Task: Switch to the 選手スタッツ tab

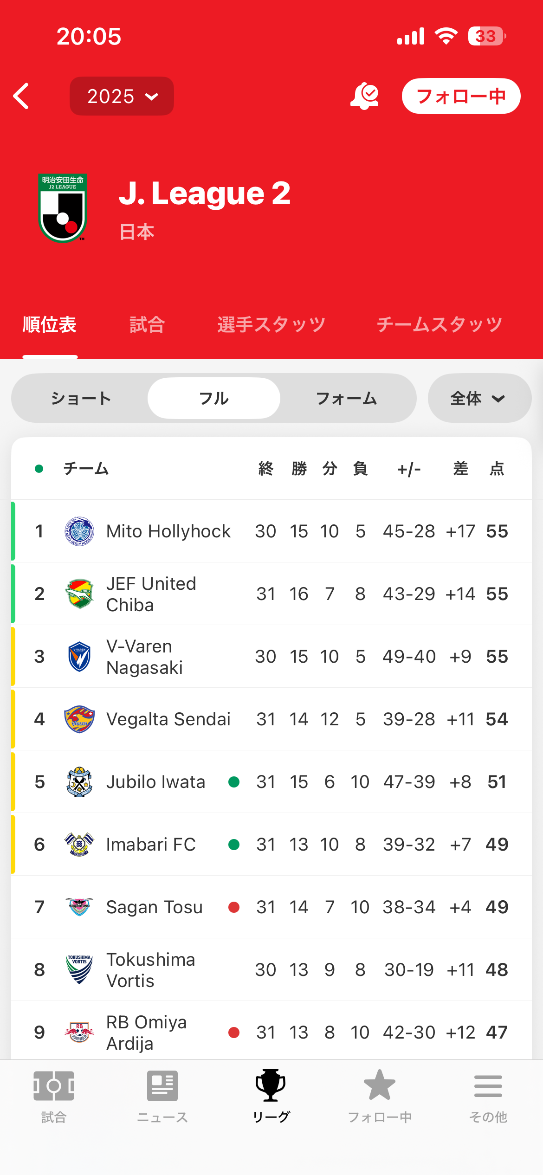Action: (x=271, y=324)
